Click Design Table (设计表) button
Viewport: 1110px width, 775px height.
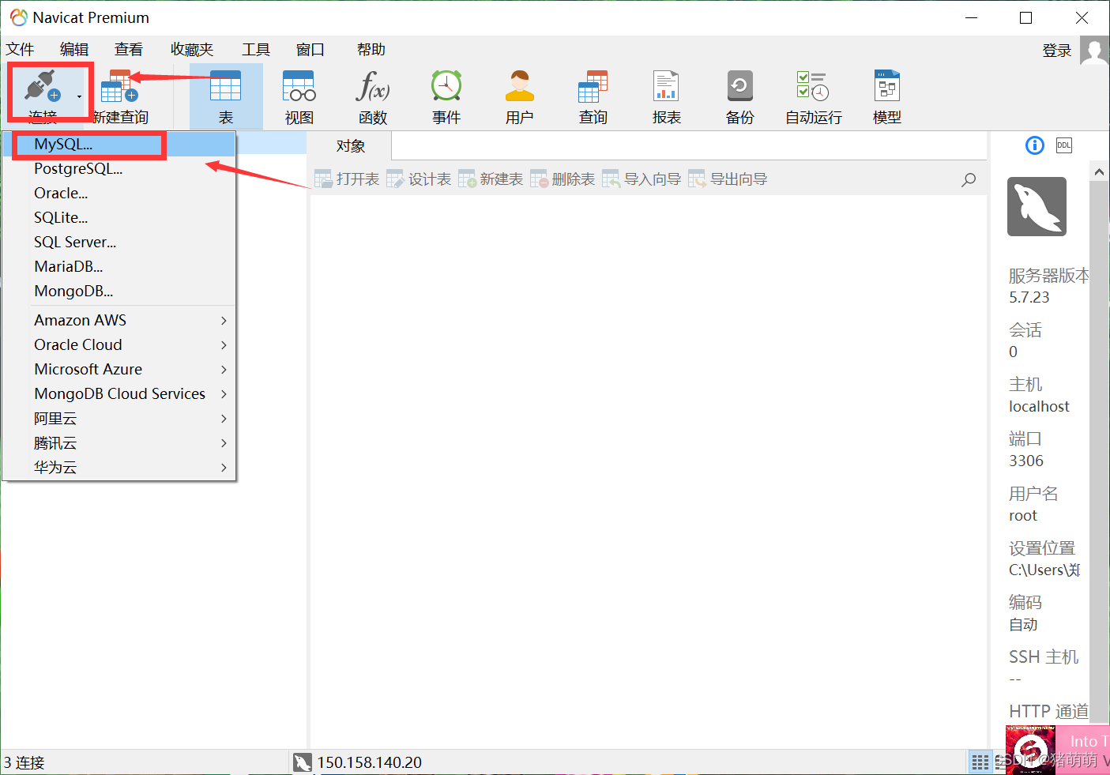tap(419, 179)
